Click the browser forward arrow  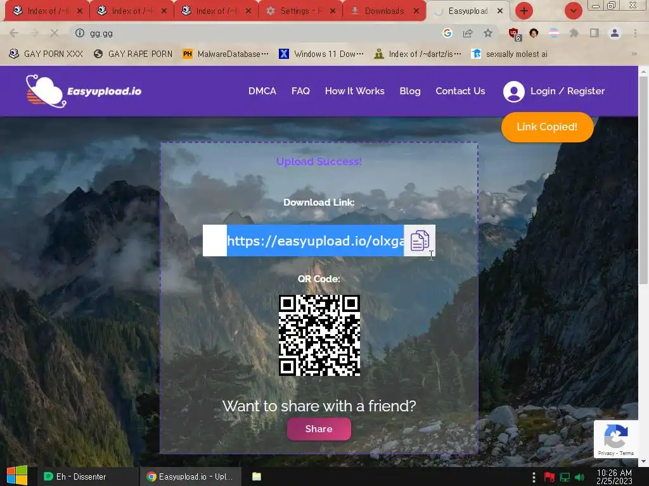34,33
